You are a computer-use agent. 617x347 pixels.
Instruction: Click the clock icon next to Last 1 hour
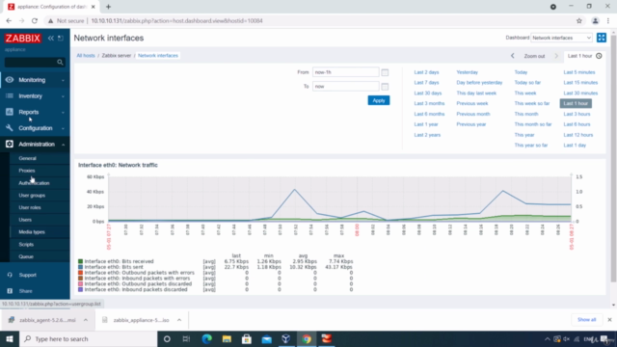[599, 56]
